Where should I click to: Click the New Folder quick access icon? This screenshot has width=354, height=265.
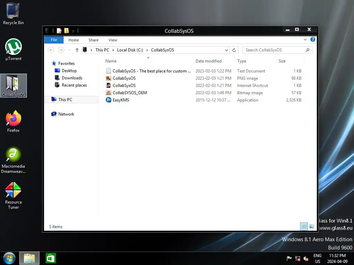point(66,31)
